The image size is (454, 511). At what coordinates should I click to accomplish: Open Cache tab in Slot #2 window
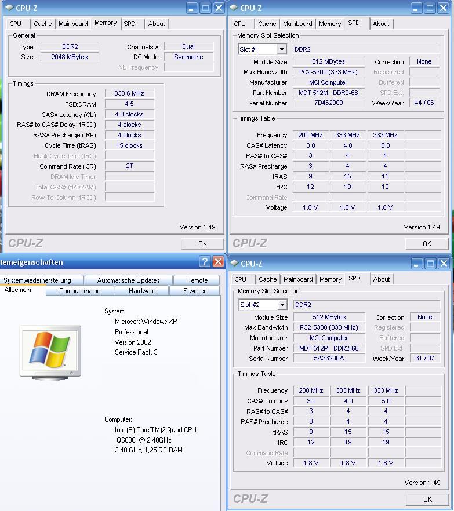[268, 279]
